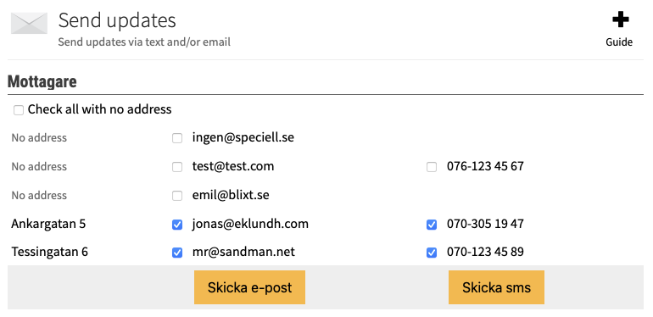Click the Mottagare section heading
653x317 pixels.
coord(42,81)
